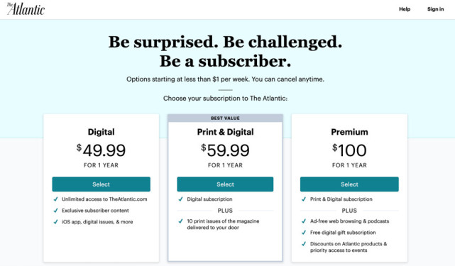Image resolution: width=455 pixels, height=266 pixels.
Task: Click the Digital plan title
Action: coord(101,132)
